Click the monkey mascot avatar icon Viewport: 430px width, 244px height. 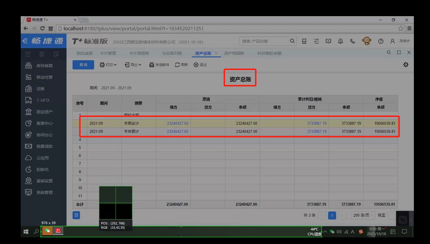[366, 41]
